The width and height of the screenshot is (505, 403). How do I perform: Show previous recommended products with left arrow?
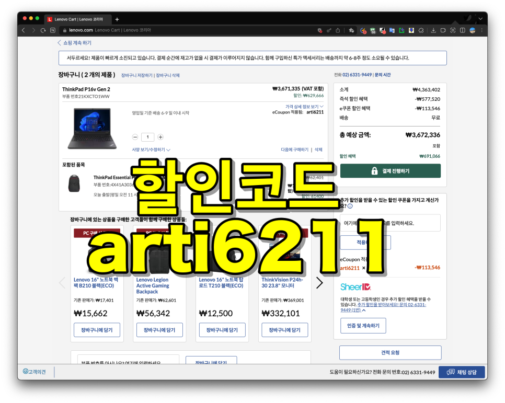pyautogui.click(x=63, y=283)
